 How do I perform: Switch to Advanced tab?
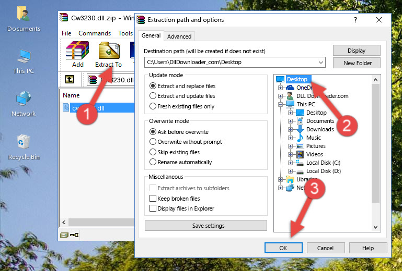(179, 36)
